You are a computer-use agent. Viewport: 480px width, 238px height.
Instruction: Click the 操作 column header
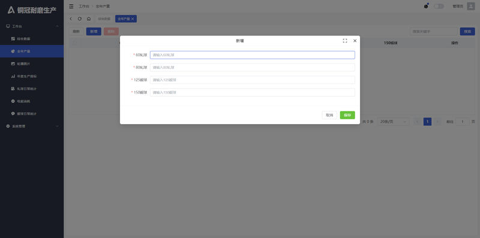(x=455, y=43)
